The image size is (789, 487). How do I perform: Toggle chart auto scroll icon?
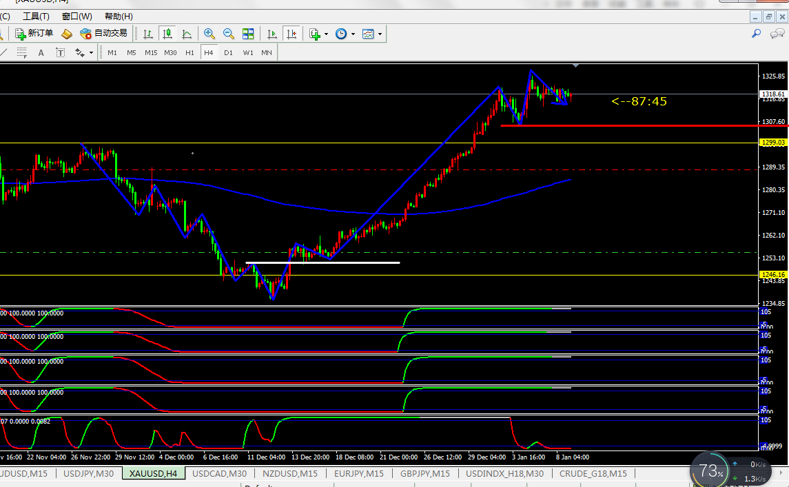click(x=271, y=34)
